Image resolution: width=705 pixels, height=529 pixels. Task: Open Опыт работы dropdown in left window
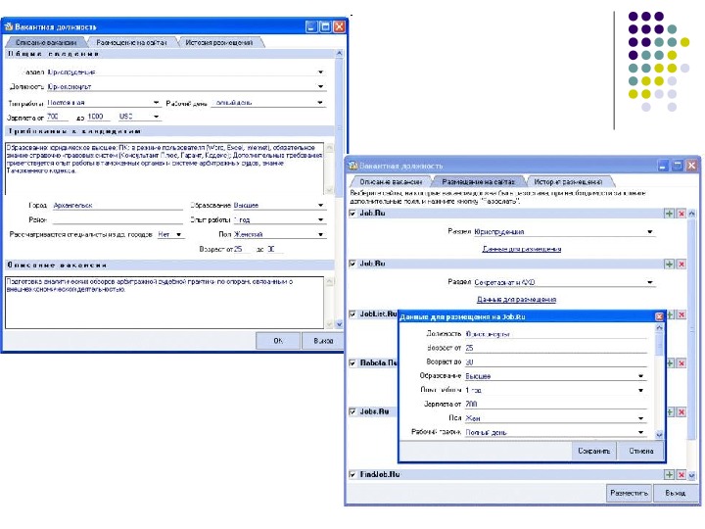click(320, 220)
